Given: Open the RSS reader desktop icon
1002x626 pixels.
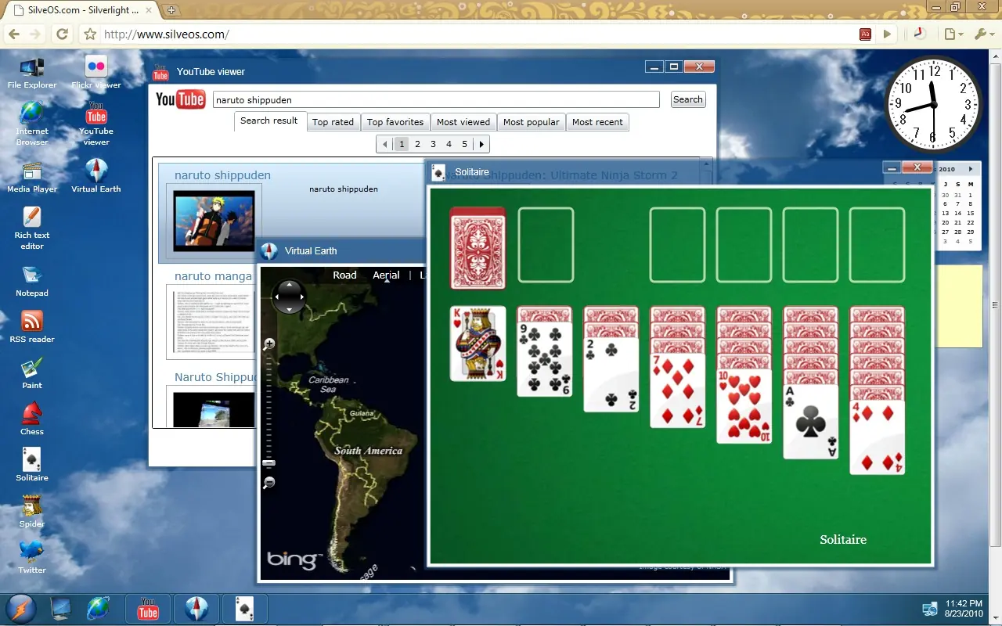Looking at the screenshot, I should pyautogui.click(x=32, y=327).
